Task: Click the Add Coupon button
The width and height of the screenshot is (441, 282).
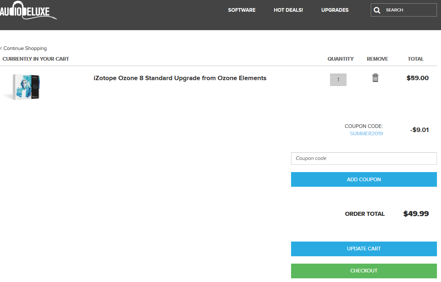Action: [x=364, y=179]
